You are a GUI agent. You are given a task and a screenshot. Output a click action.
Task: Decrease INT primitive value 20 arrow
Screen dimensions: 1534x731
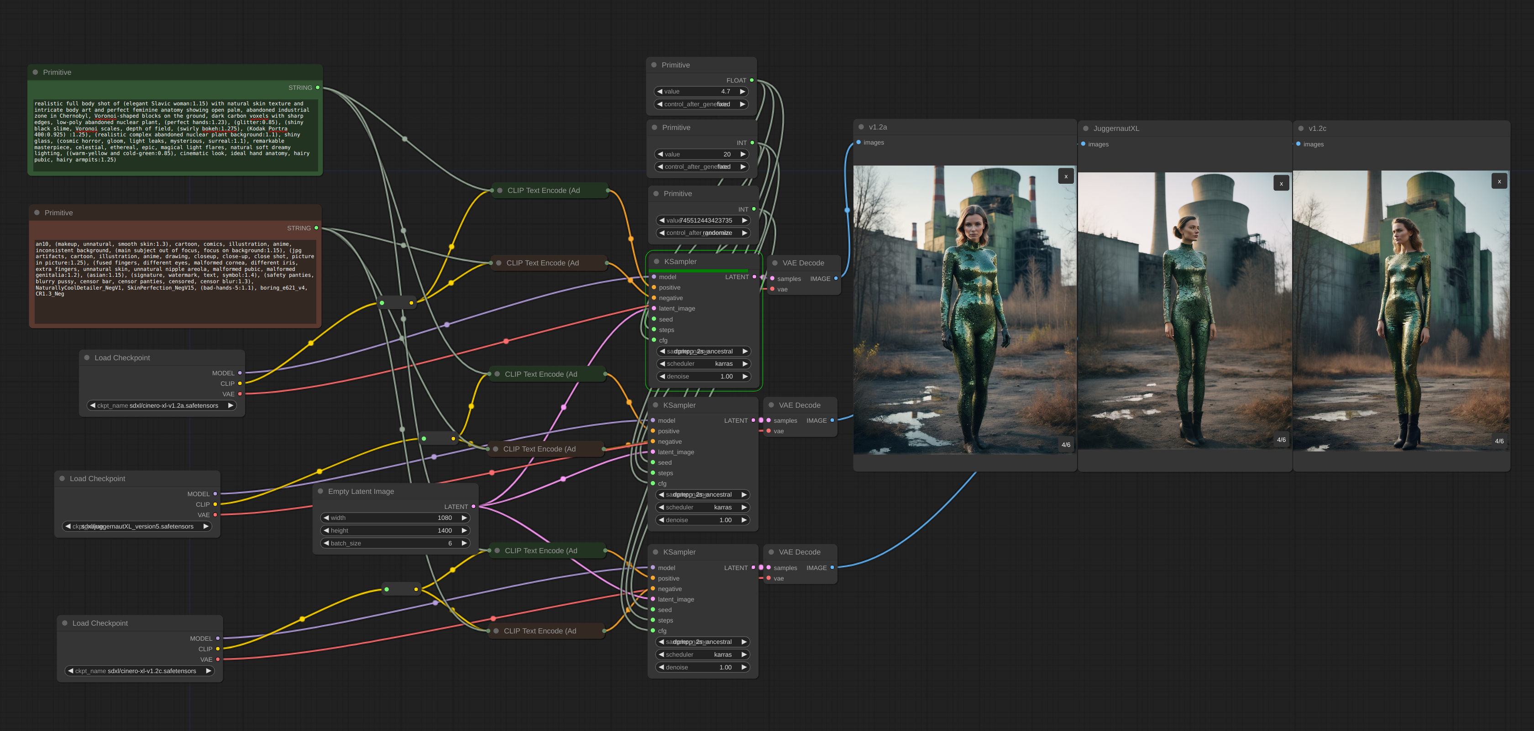coord(660,154)
